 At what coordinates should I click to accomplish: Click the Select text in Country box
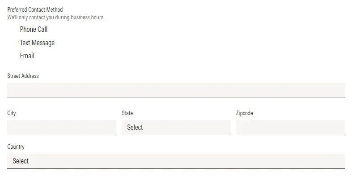point(21,161)
